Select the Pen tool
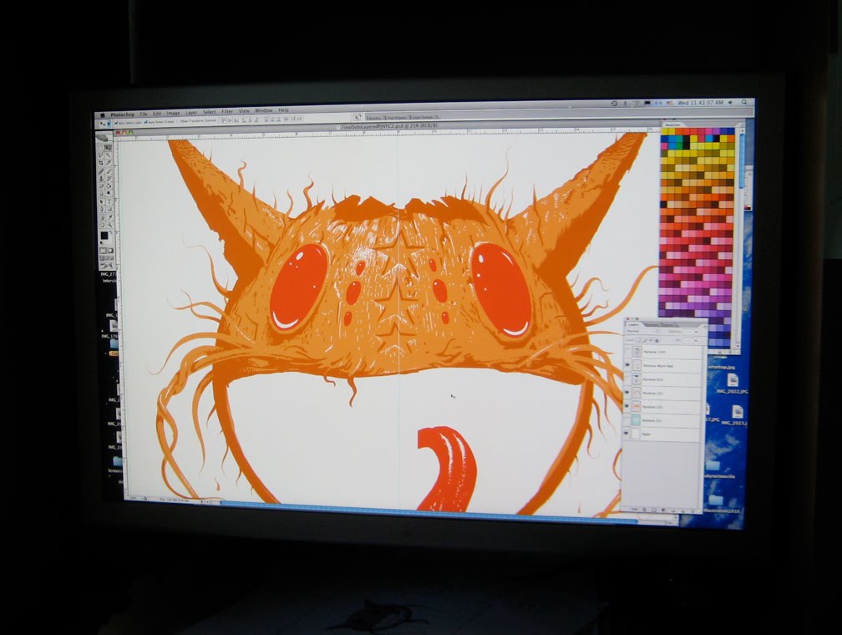842x635 pixels. (x=101, y=209)
